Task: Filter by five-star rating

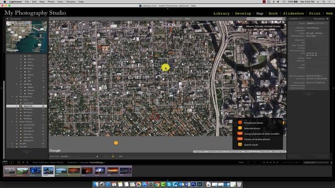Action: [x=277, y=162]
